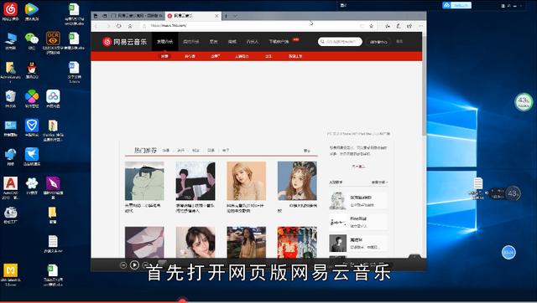Click the browser share icon
The width and height of the screenshot is (537, 303).
[x=409, y=26]
